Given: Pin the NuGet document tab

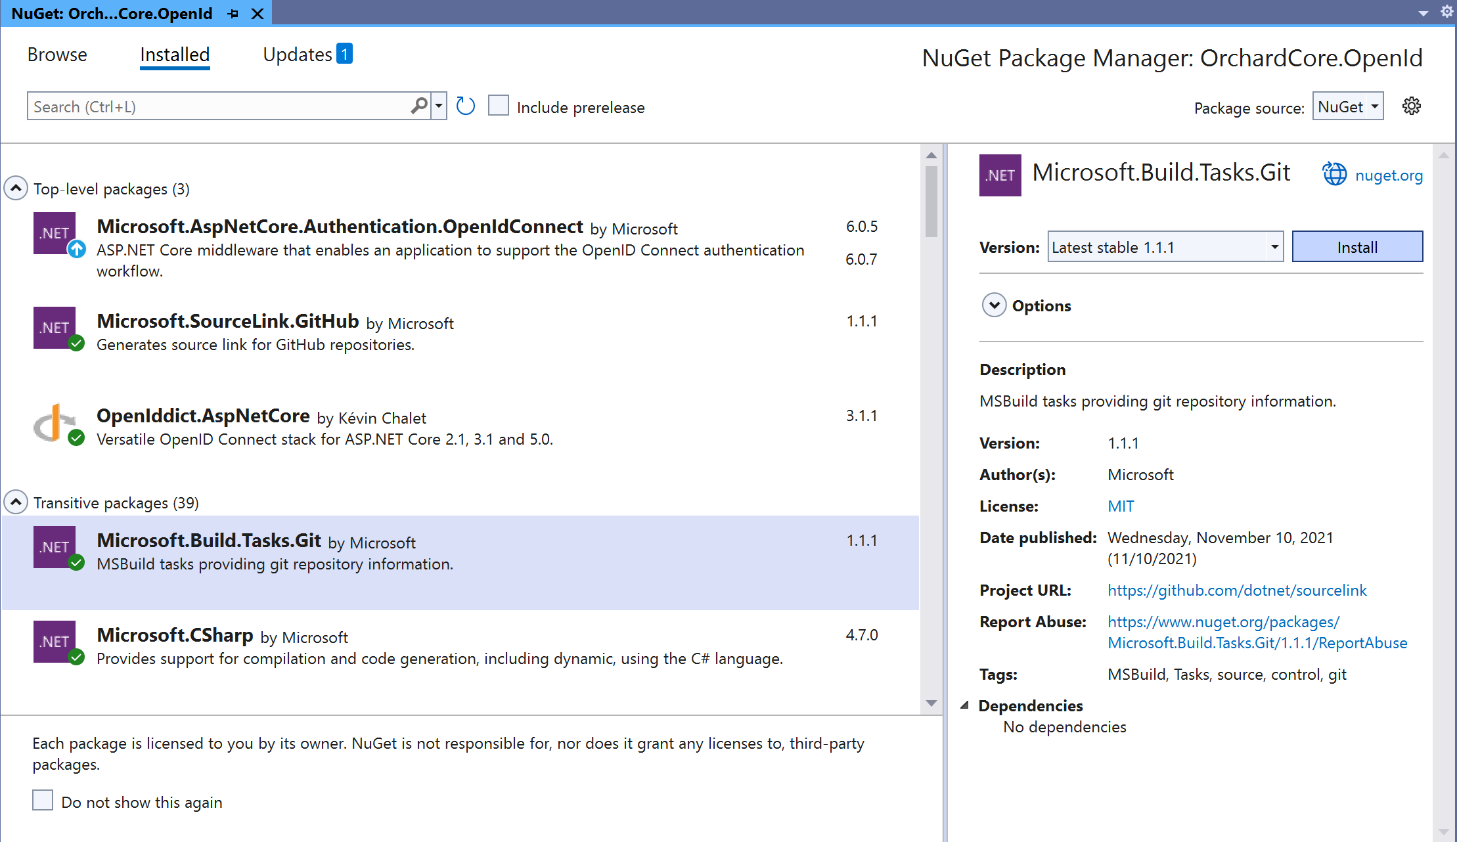Looking at the screenshot, I should pos(233,14).
